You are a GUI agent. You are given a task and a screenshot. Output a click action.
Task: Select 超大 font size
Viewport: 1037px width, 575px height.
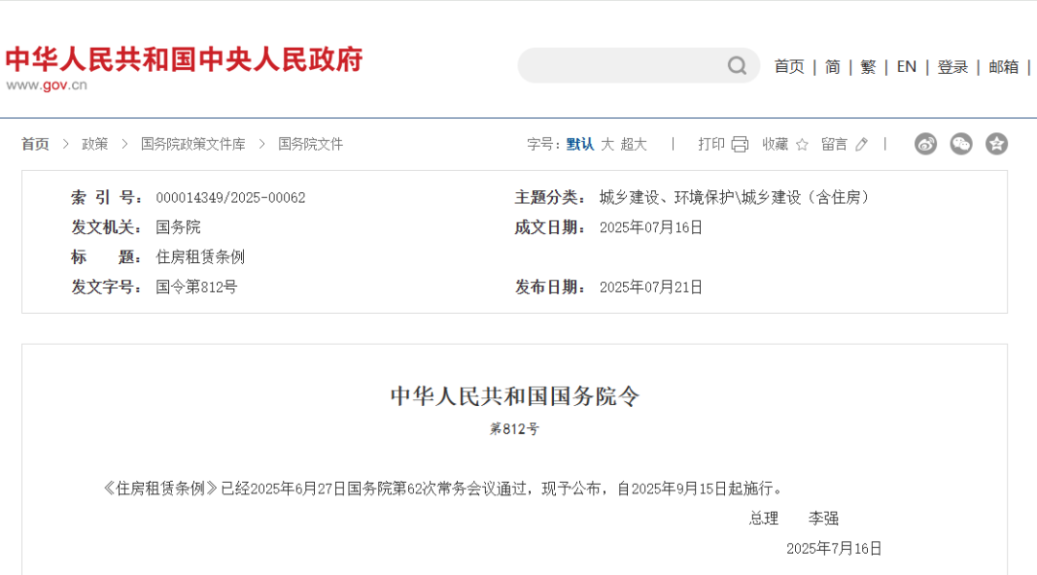click(x=634, y=144)
